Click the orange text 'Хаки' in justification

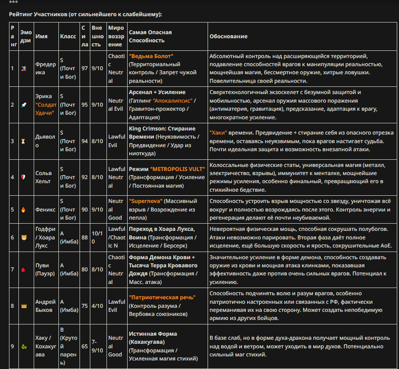[218, 133]
